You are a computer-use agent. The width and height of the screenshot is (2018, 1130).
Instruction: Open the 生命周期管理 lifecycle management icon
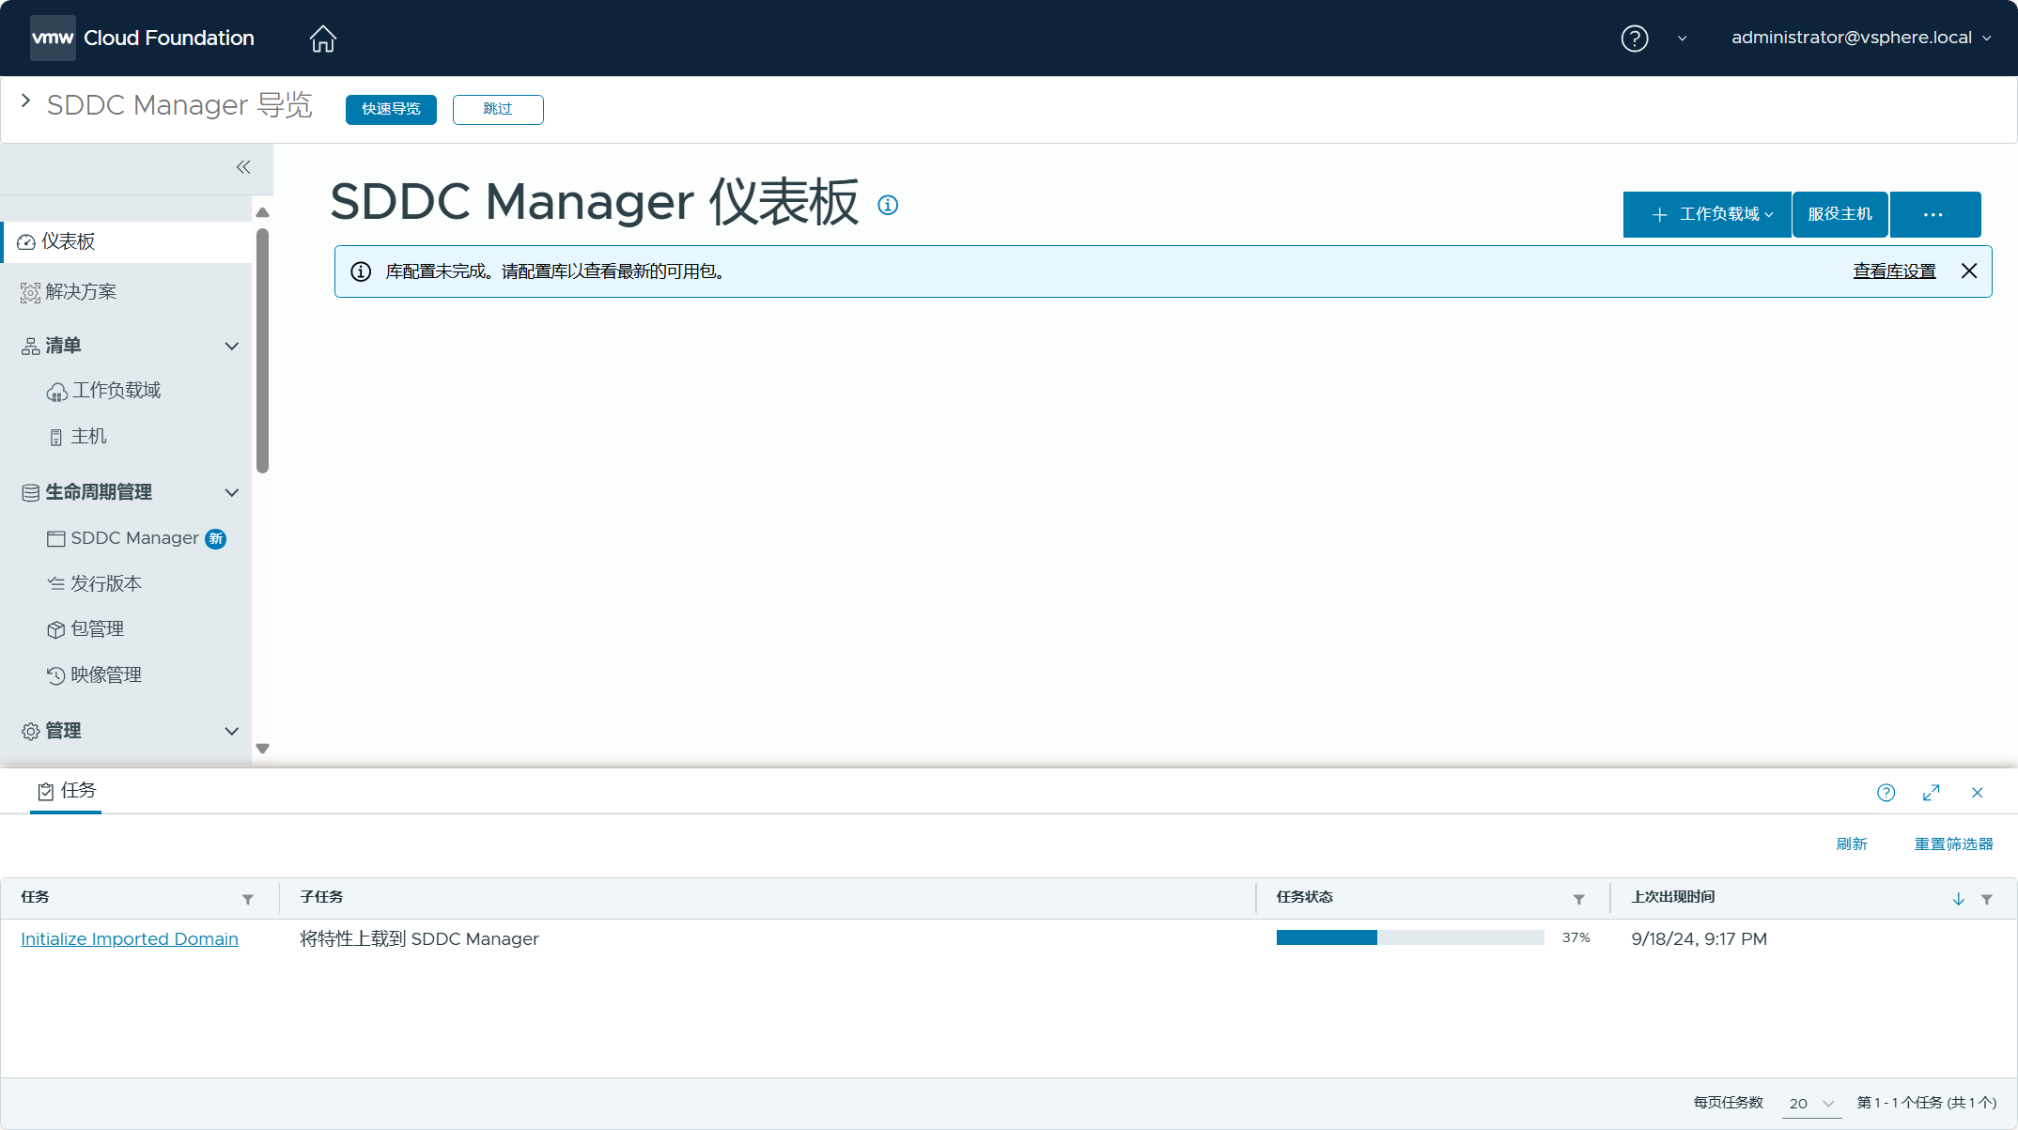pos(29,492)
